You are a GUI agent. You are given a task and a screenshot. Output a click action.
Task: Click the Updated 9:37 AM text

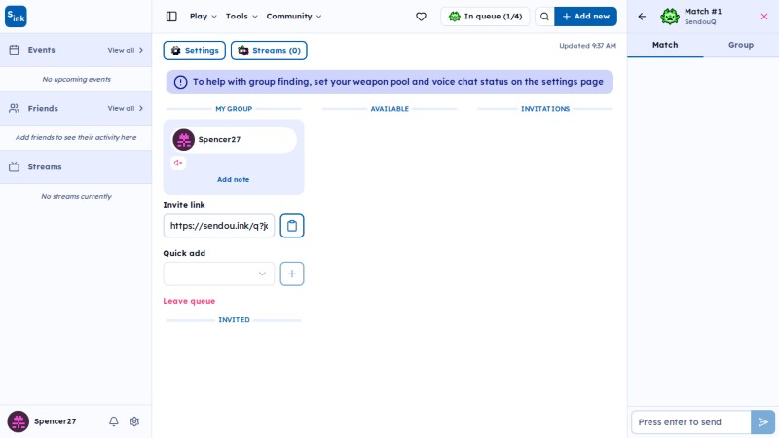pyautogui.click(x=587, y=45)
